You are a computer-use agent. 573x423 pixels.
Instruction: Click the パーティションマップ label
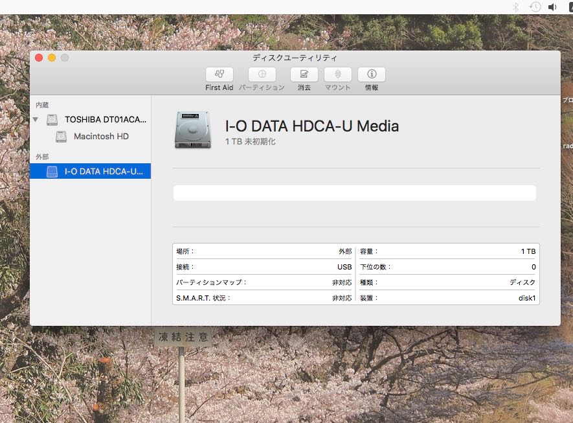211,282
